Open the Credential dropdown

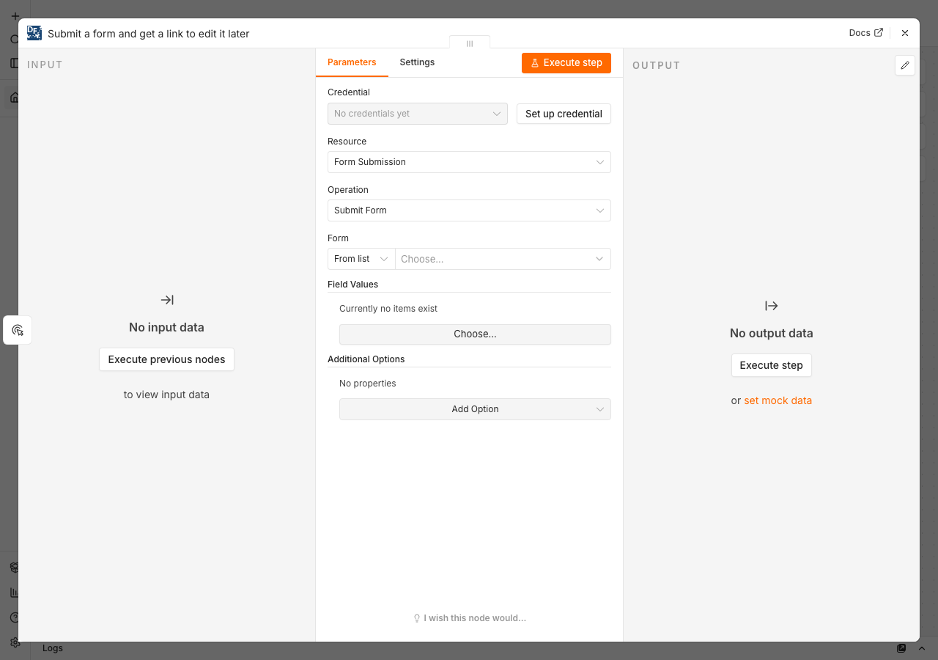click(418, 114)
